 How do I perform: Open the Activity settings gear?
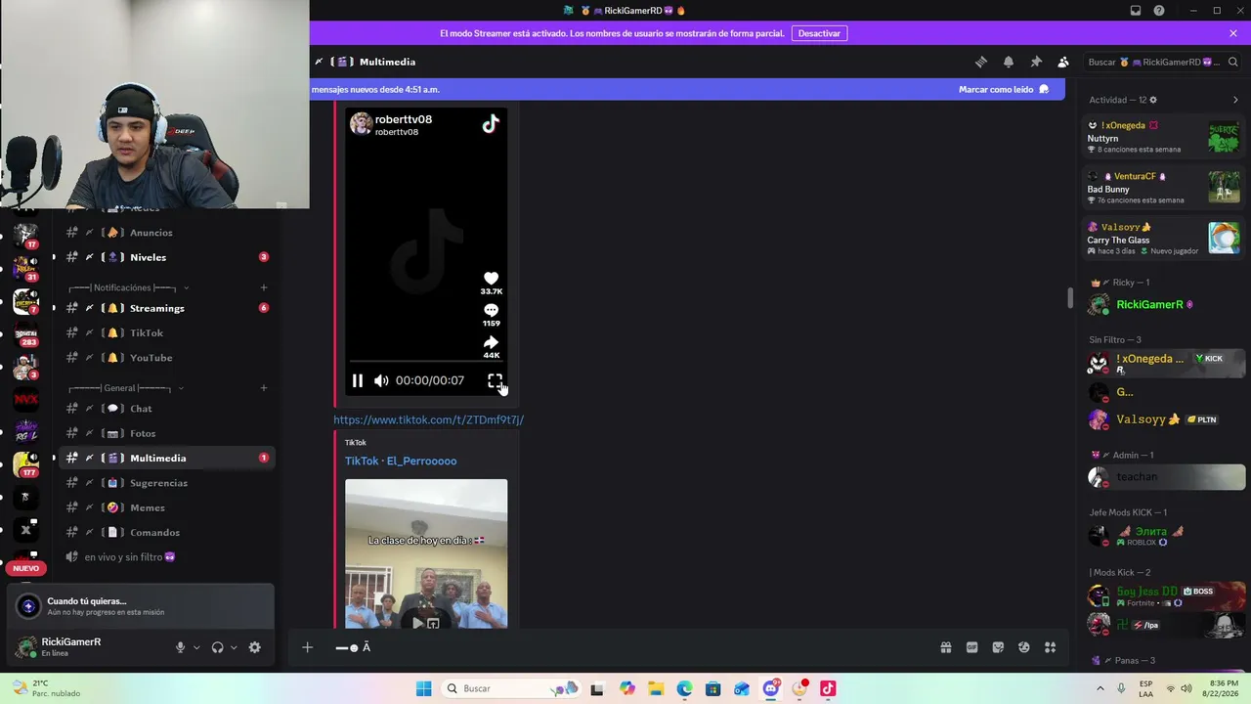pos(1153,100)
